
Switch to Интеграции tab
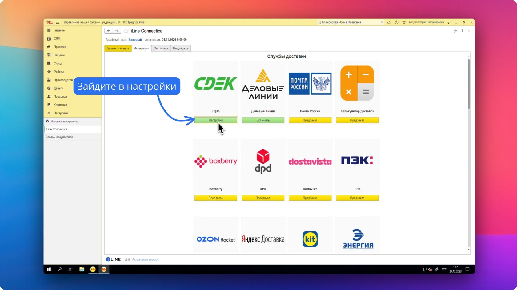141,48
